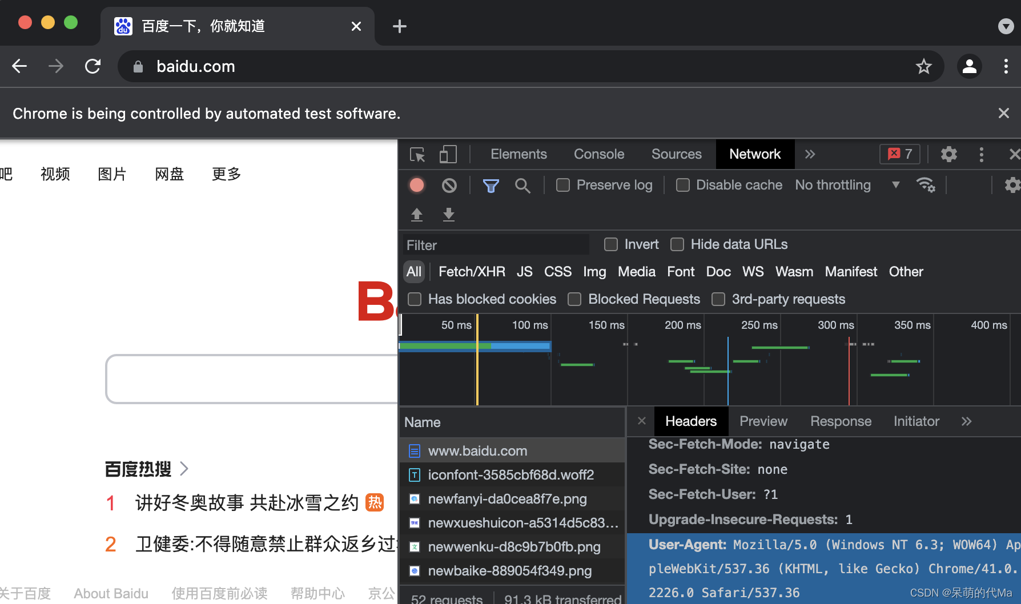Click the inspect element picker icon
This screenshot has height=604, width=1021.
[x=417, y=155]
